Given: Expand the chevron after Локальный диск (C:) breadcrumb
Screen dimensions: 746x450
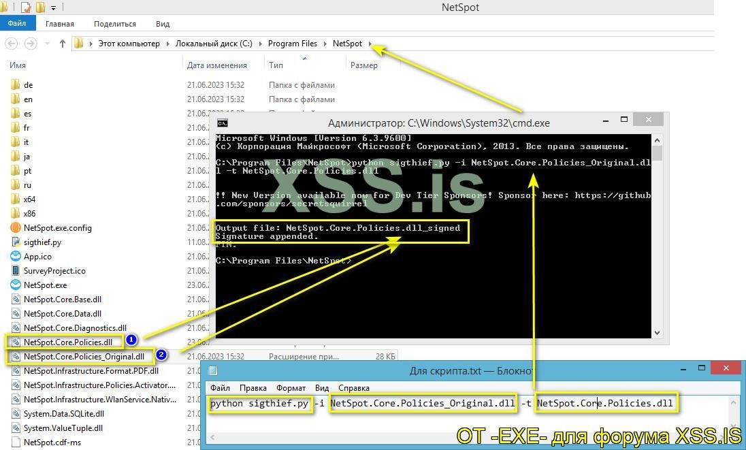Looking at the screenshot, I should pyautogui.click(x=260, y=44).
